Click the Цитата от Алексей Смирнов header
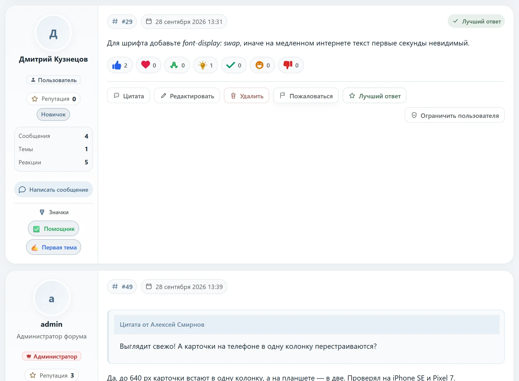The height and width of the screenshot is (381, 519). [307, 325]
